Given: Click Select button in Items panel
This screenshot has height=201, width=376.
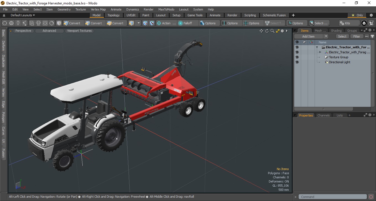Looking at the screenshot, I should click(342, 36).
